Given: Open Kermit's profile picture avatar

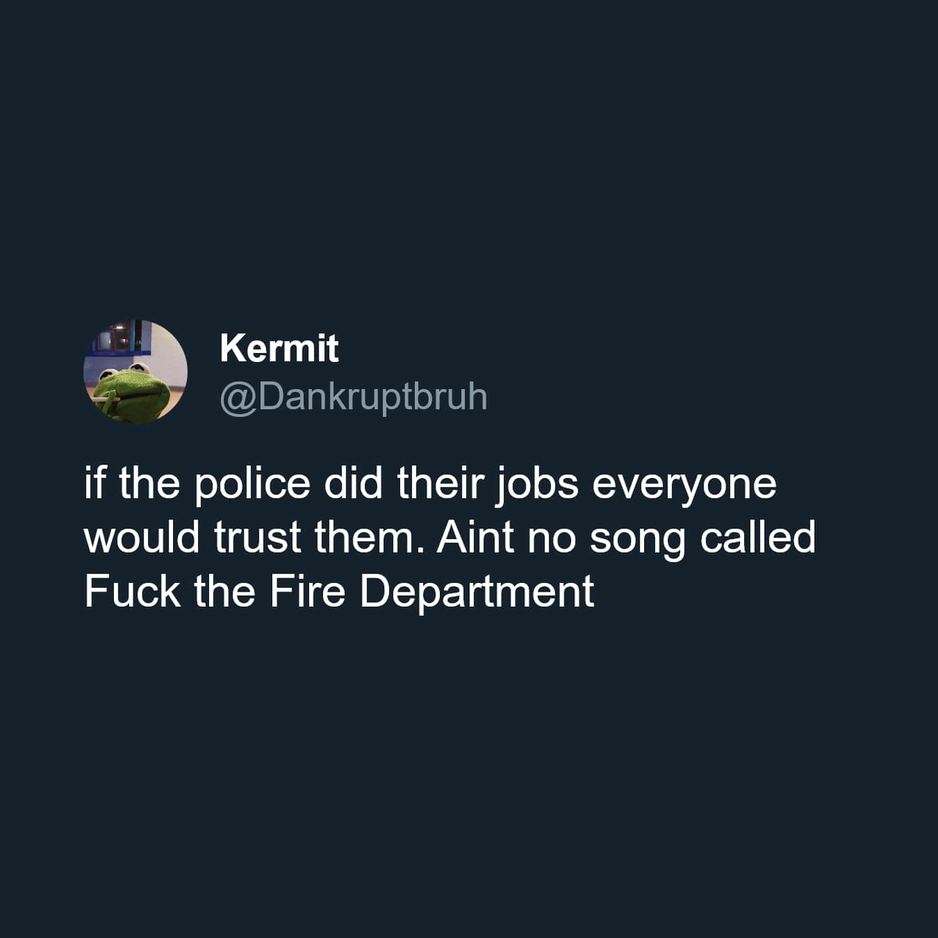Looking at the screenshot, I should click(x=135, y=372).
